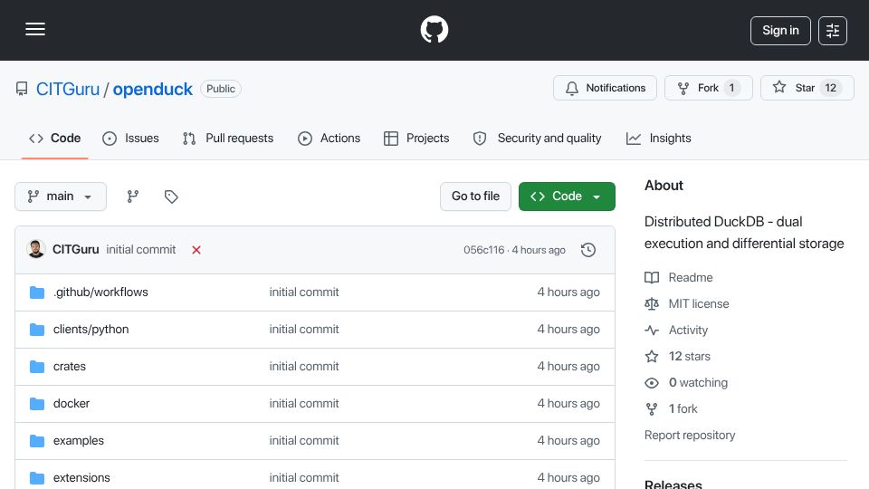Open initial commit message in docker row
Image resolution: width=869 pixels, height=489 pixels.
[x=304, y=404]
